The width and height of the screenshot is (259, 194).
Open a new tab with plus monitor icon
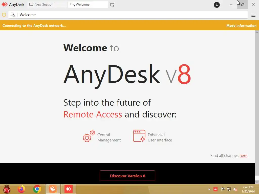pyautogui.click(x=112, y=5)
